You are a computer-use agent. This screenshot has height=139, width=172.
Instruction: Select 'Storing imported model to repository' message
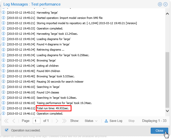pos(87,23)
